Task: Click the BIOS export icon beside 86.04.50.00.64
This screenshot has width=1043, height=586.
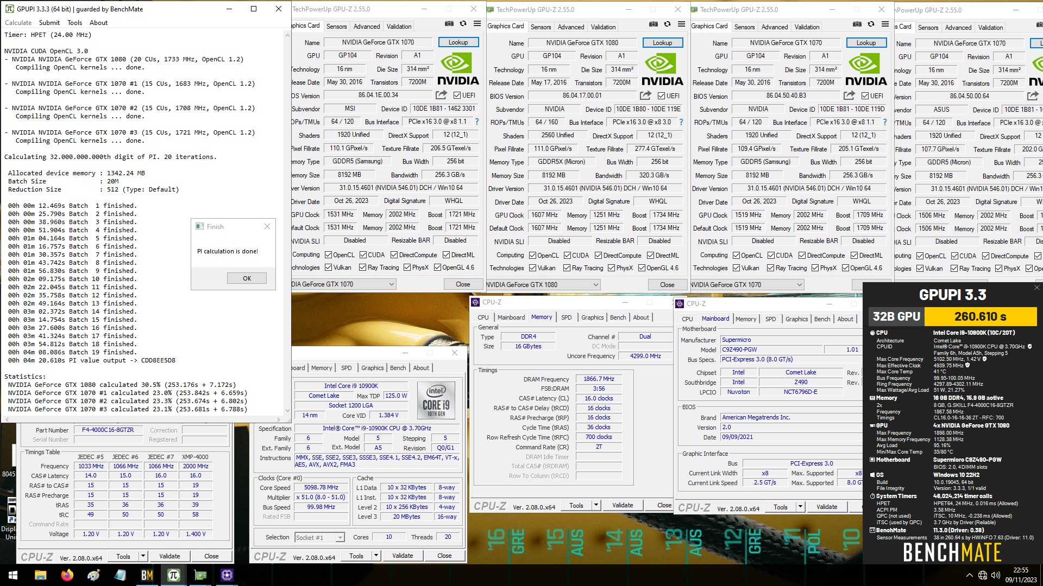Action: click(1033, 96)
